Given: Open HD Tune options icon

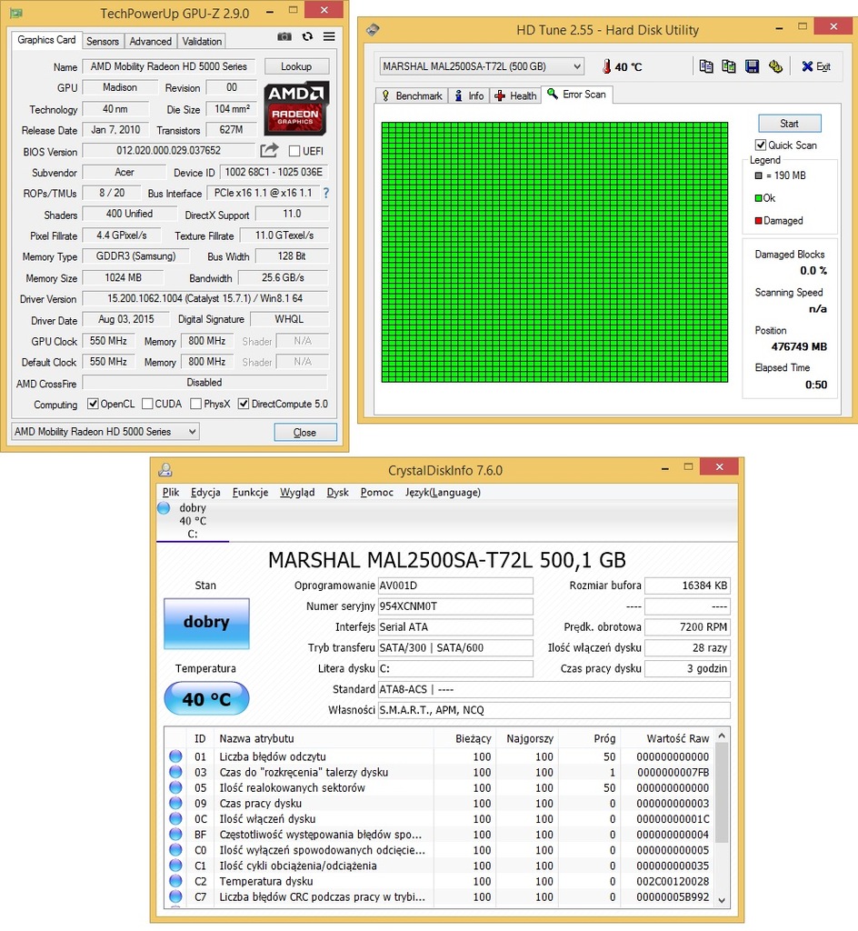Looking at the screenshot, I should (775, 66).
